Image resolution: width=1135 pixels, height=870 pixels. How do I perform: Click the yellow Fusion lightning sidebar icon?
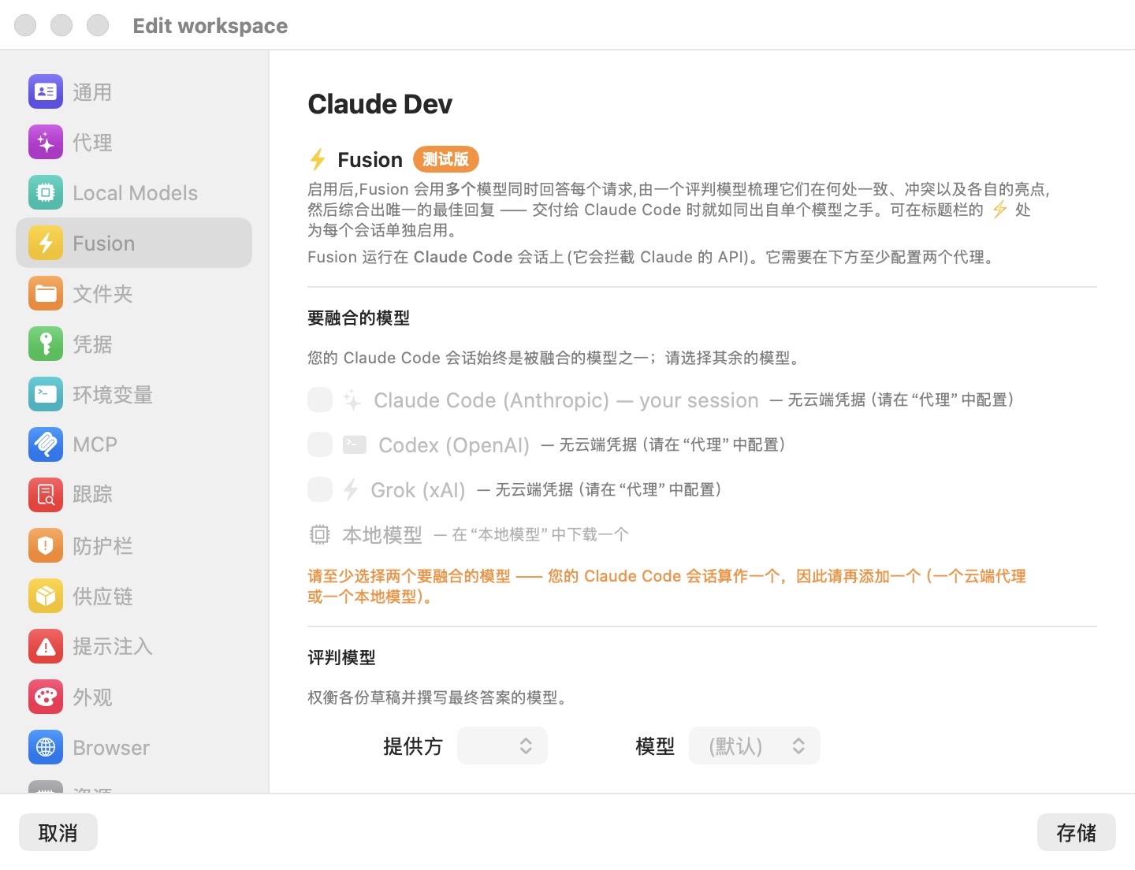46,243
